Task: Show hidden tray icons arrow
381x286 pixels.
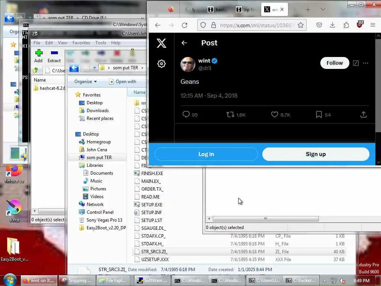Action: click(324, 281)
